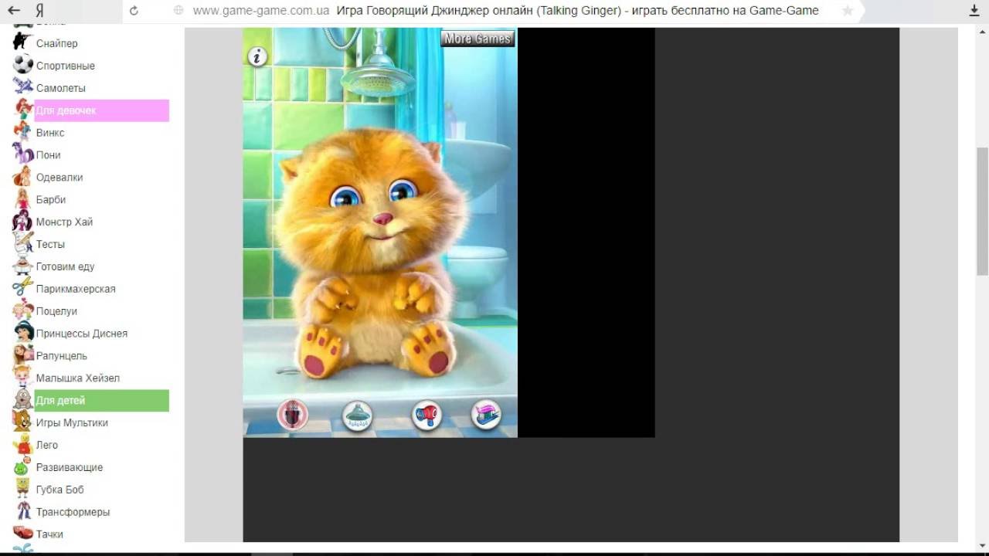Click the chef icon beside Готовим еду
This screenshot has width=989, height=556.
[x=23, y=266]
